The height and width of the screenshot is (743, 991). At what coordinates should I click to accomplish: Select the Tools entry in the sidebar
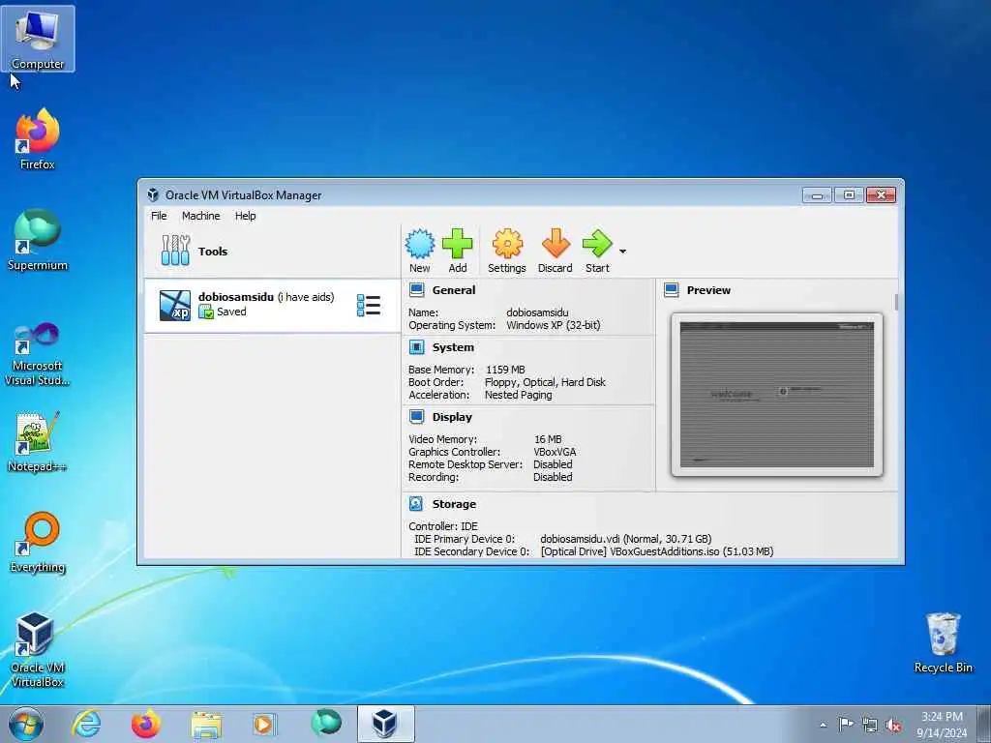click(x=272, y=251)
